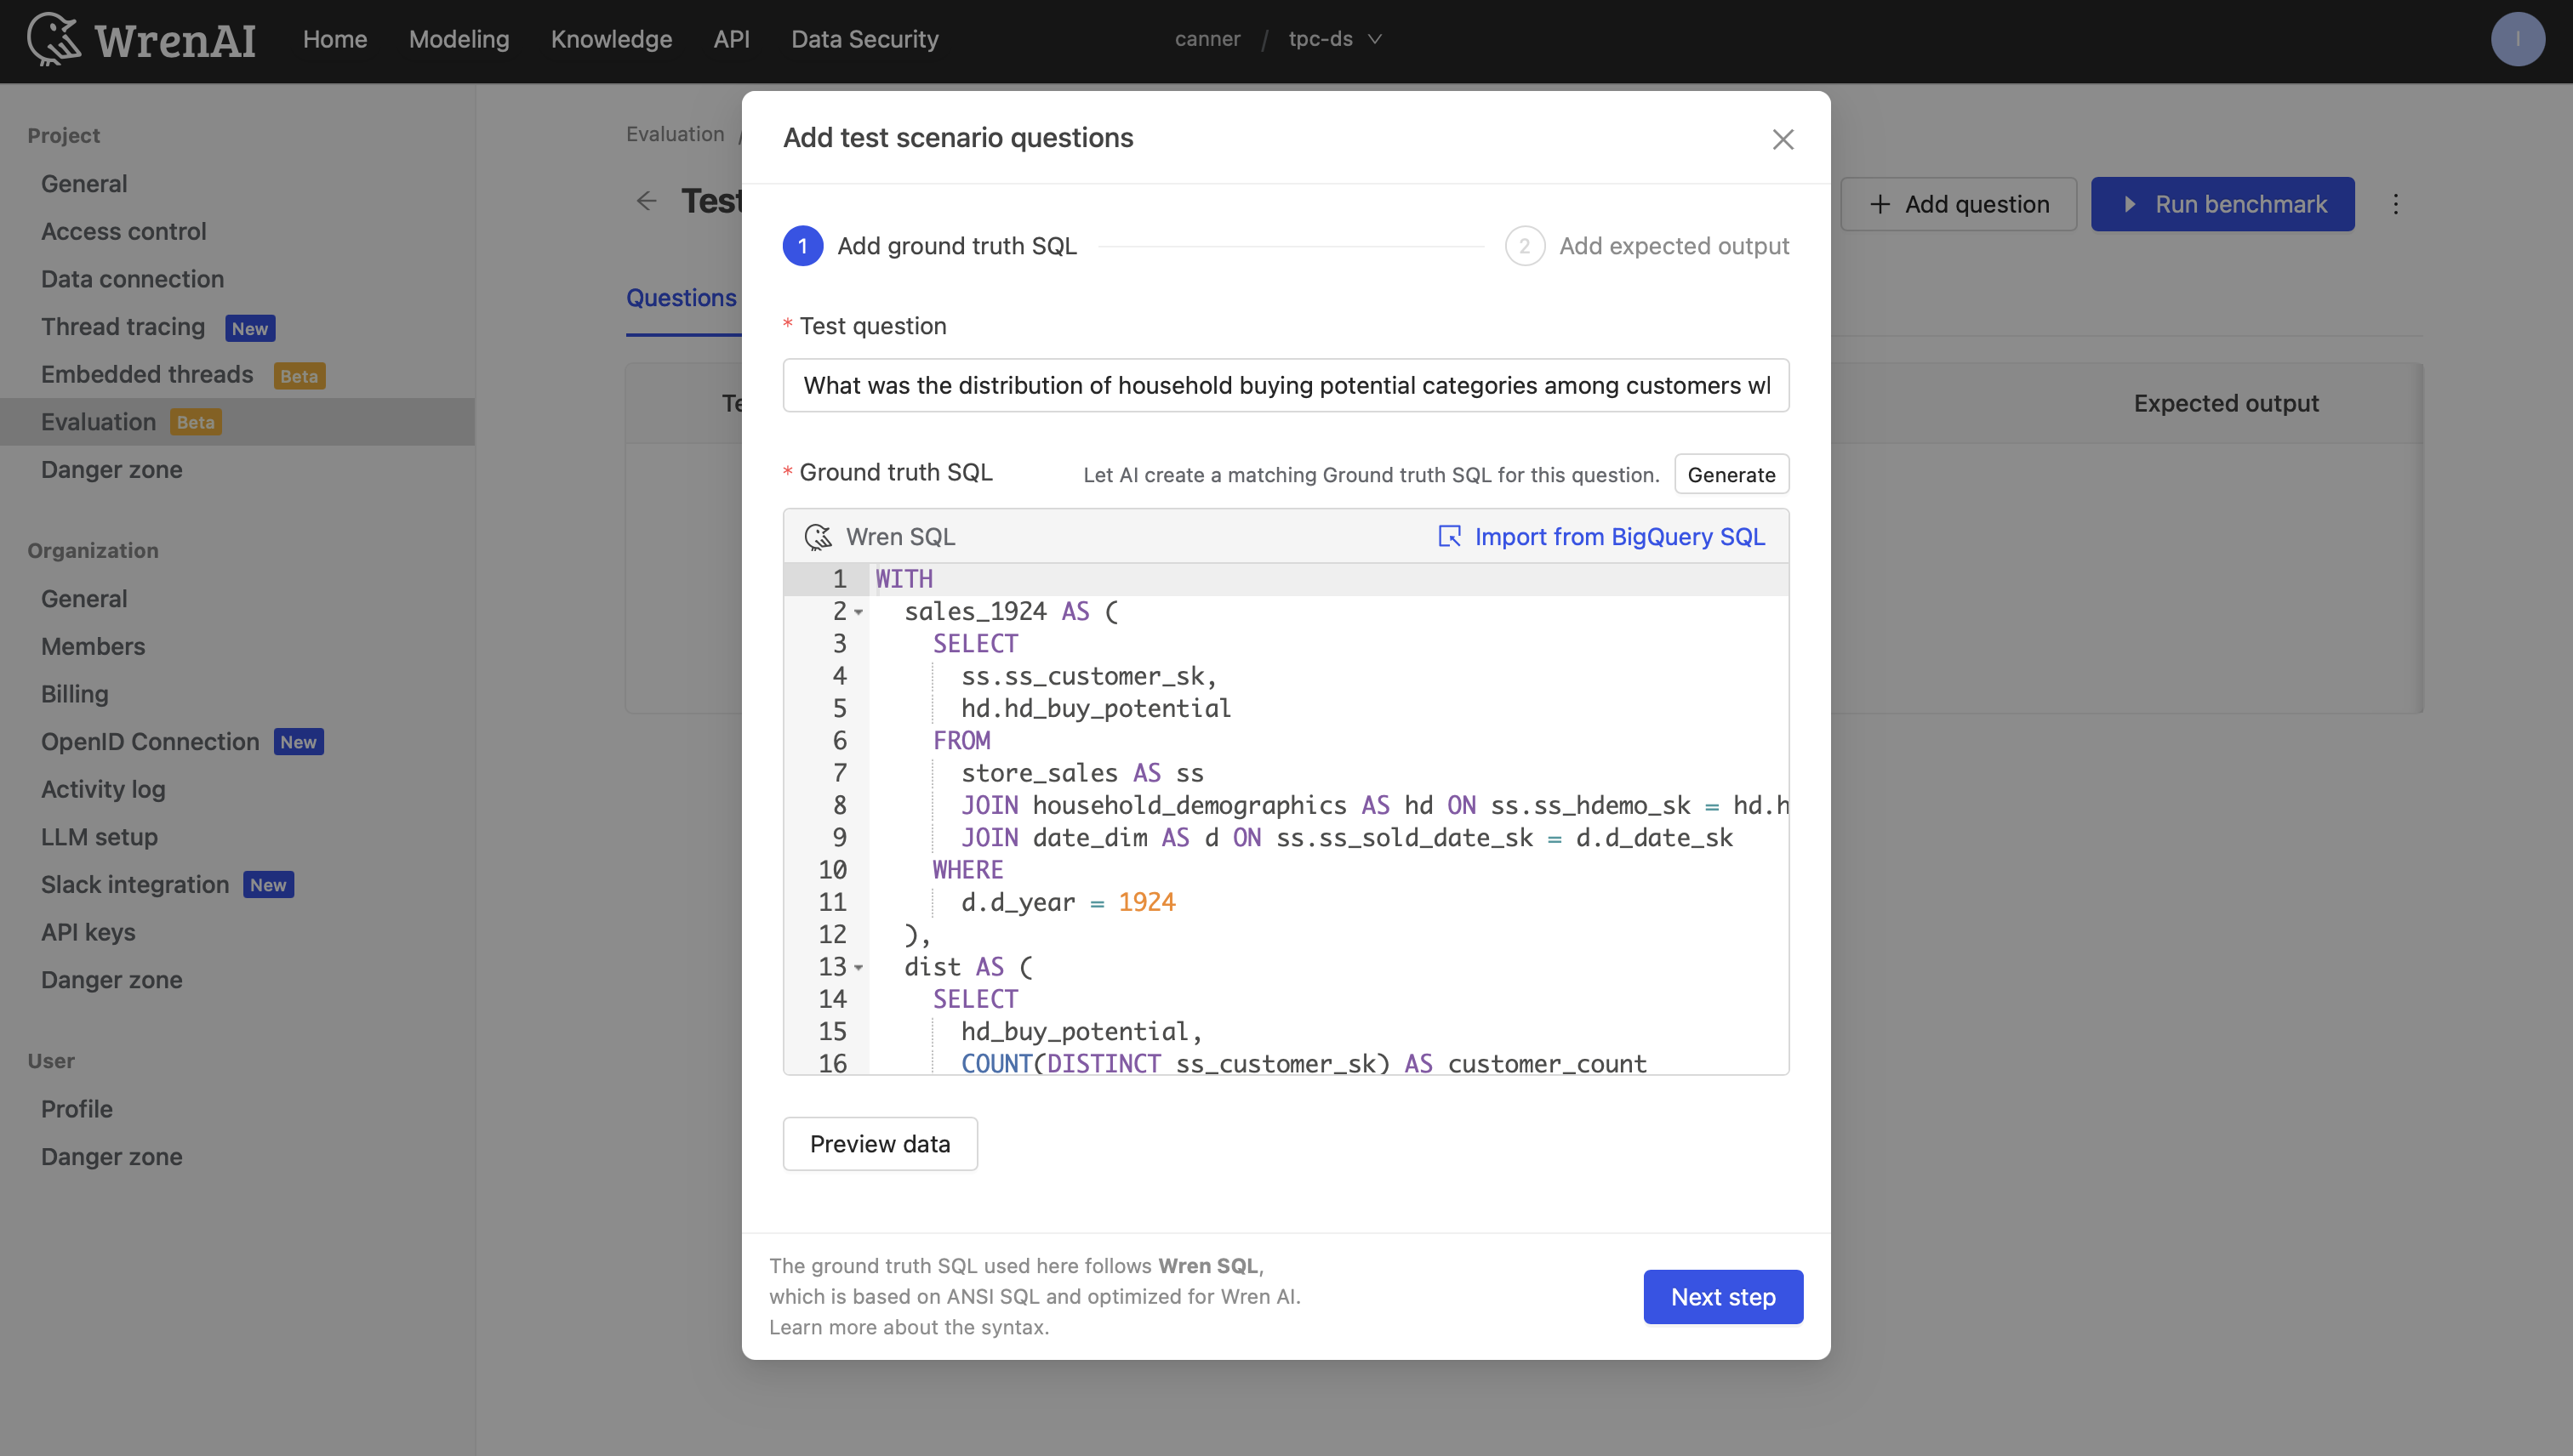Switch to the Questions tab
2573x1456 pixels.
point(682,297)
